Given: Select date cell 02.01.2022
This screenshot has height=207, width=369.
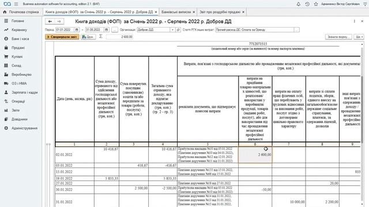Looking at the screenshot, I should 74,155.
